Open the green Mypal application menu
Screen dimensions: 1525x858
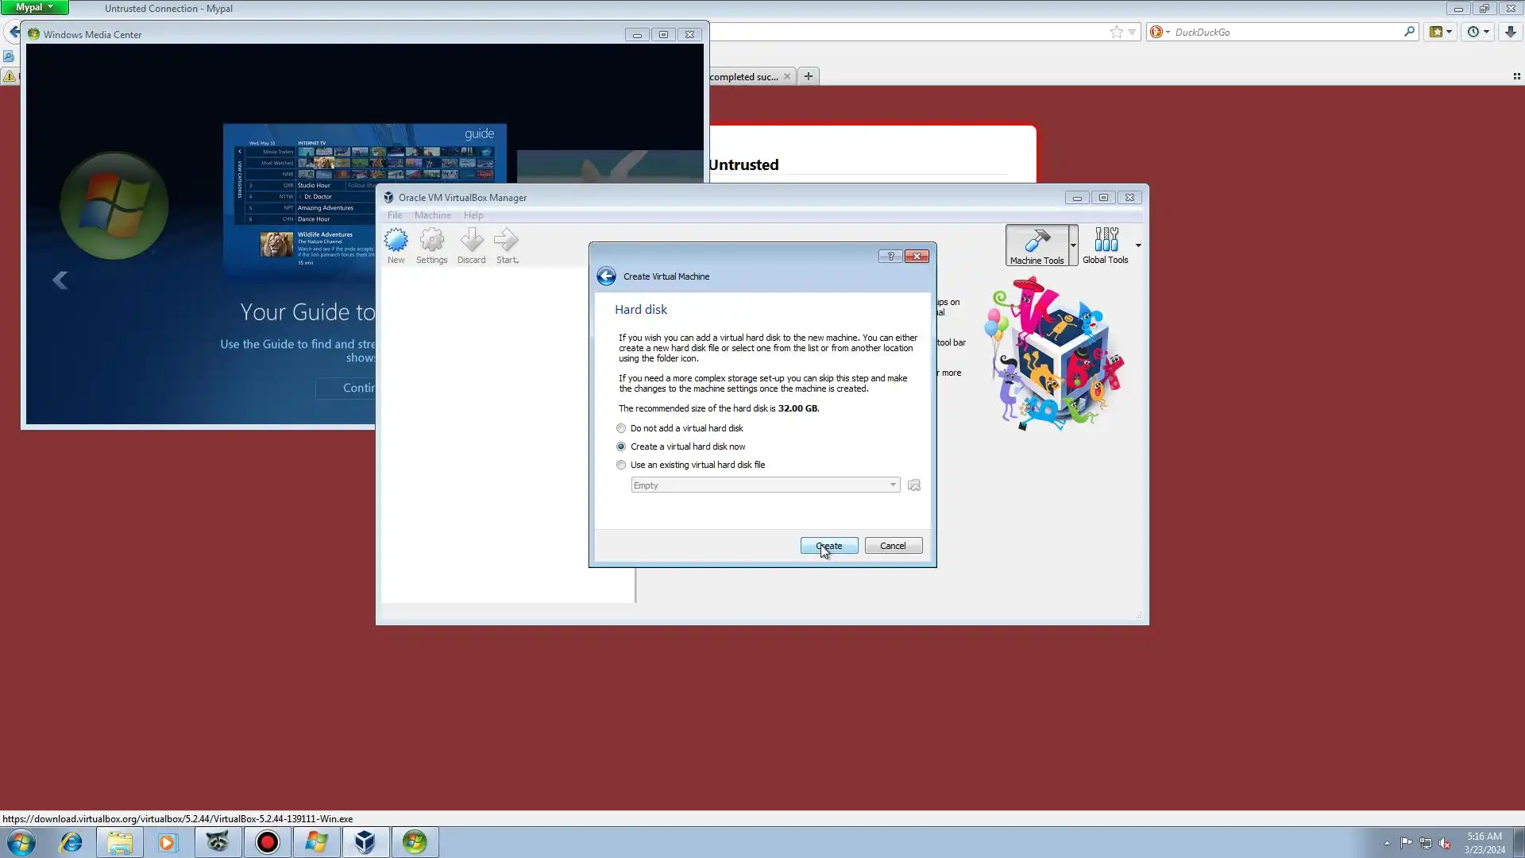tap(34, 7)
